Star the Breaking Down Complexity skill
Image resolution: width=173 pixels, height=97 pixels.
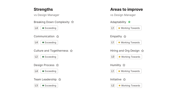pos(72,22)
